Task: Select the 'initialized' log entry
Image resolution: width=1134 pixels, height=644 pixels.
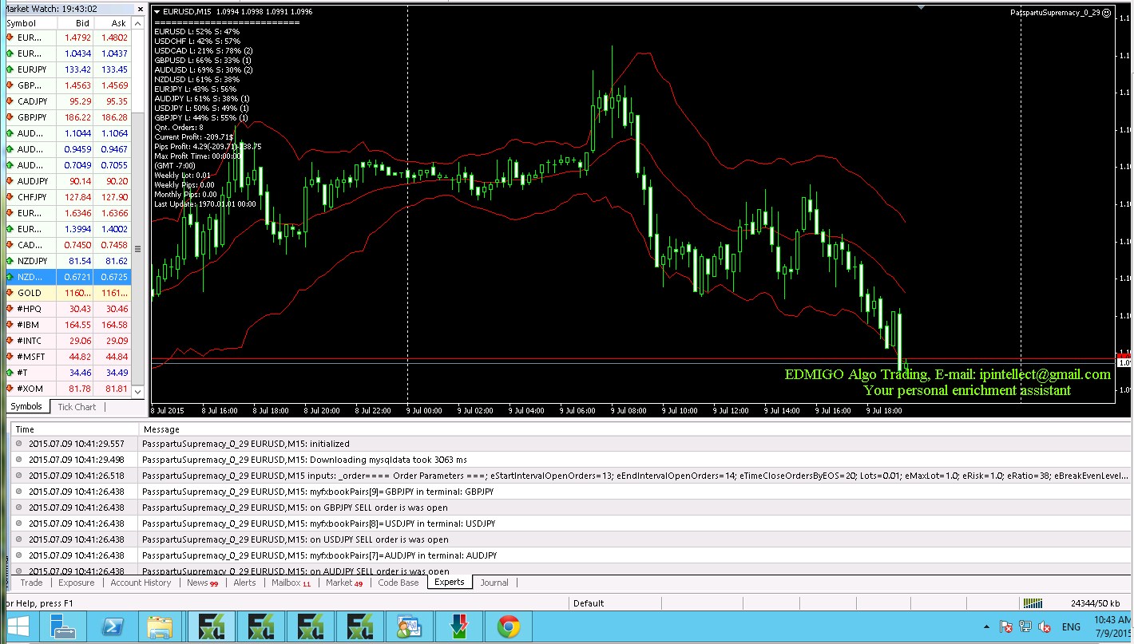Action: pos(572,444)
